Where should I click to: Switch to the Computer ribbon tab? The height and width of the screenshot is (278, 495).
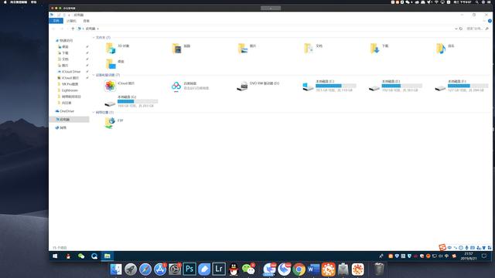point(71,21)
